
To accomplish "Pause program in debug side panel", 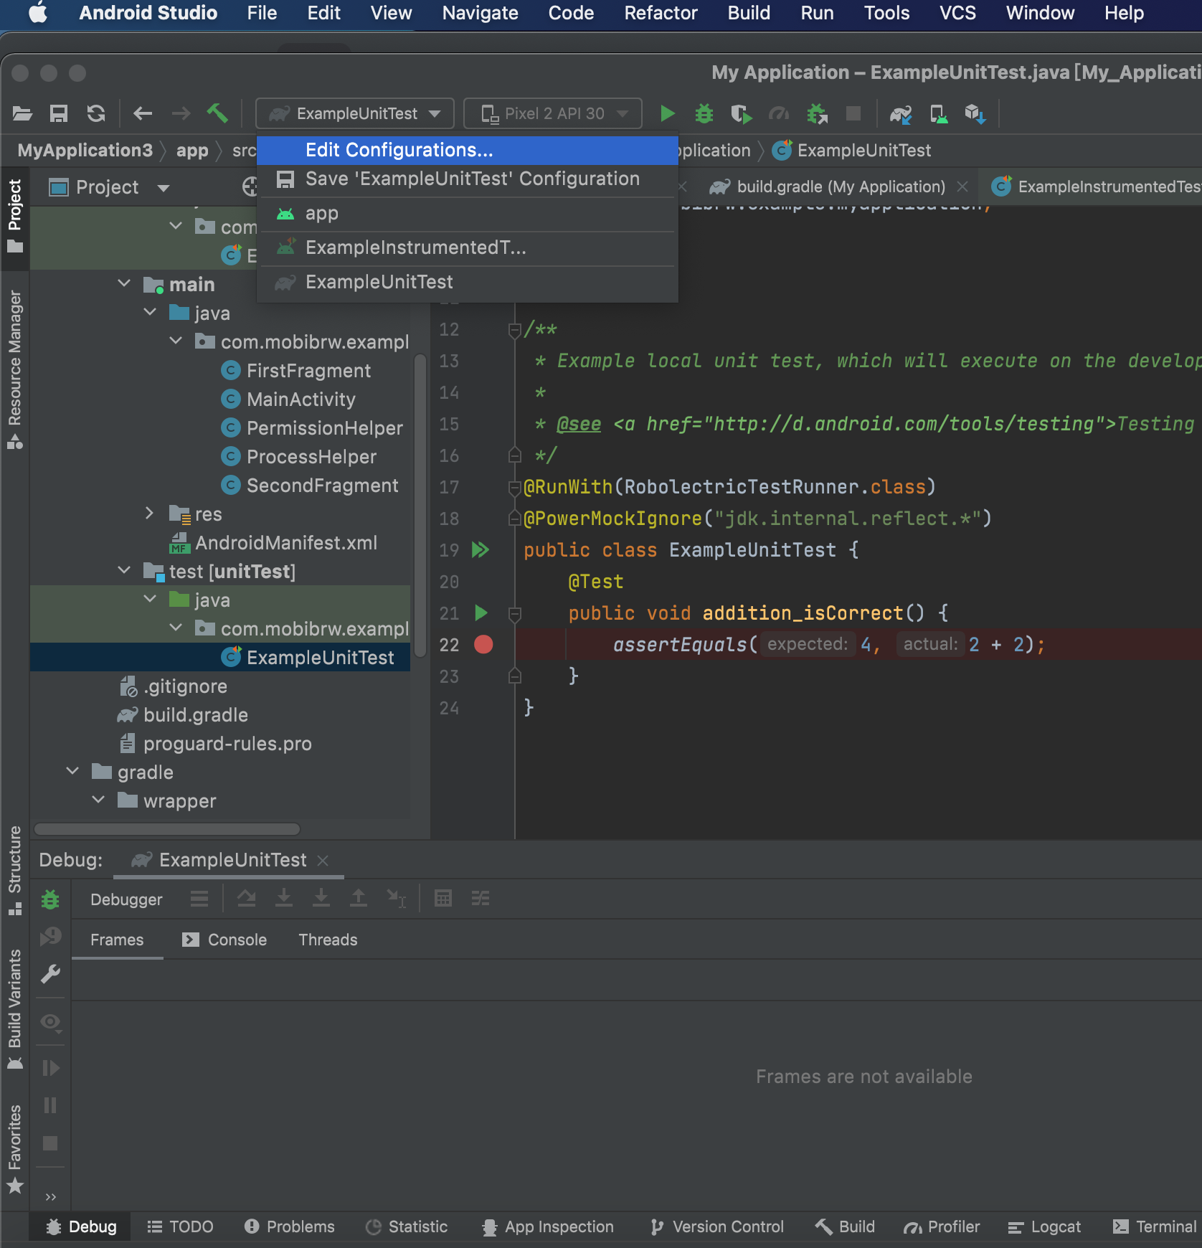I will point(50,1105).
